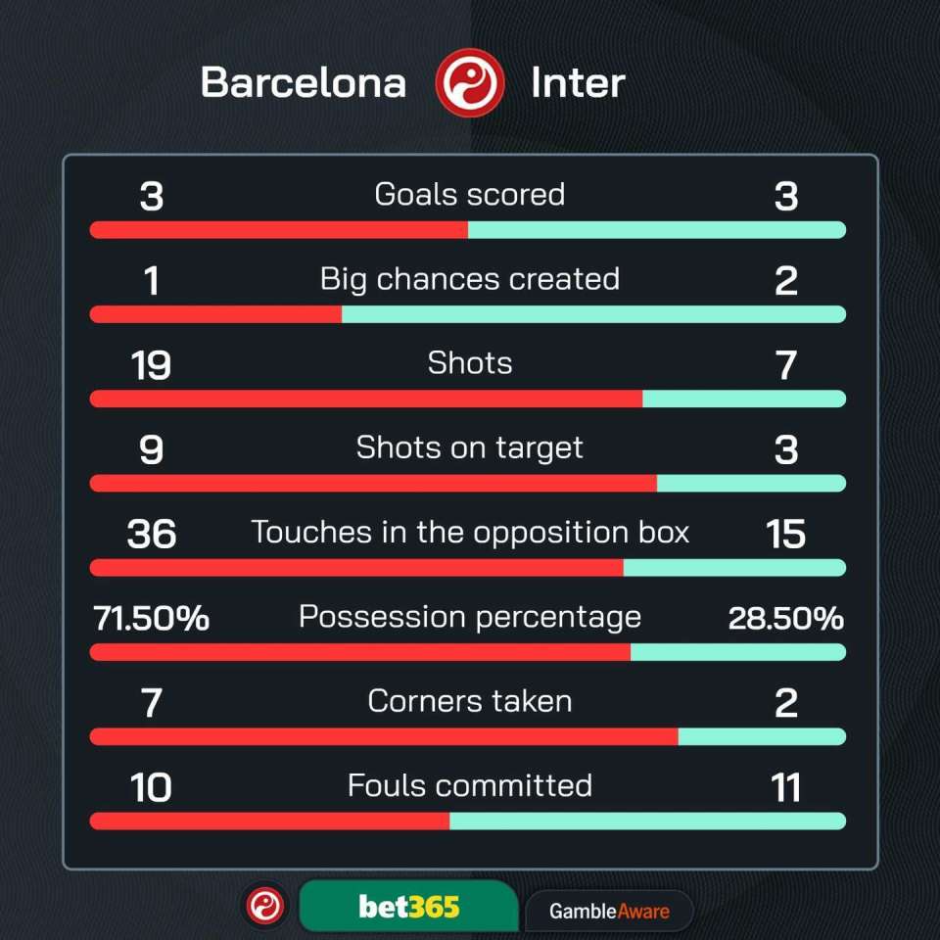Screen dimensions: 940x940
Task: Click the Fouls committed bar
Action: click(468, 821)
